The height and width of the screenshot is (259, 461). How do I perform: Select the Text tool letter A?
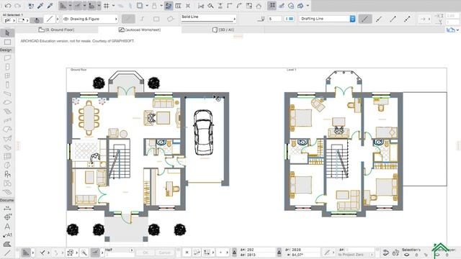(7, 227)
